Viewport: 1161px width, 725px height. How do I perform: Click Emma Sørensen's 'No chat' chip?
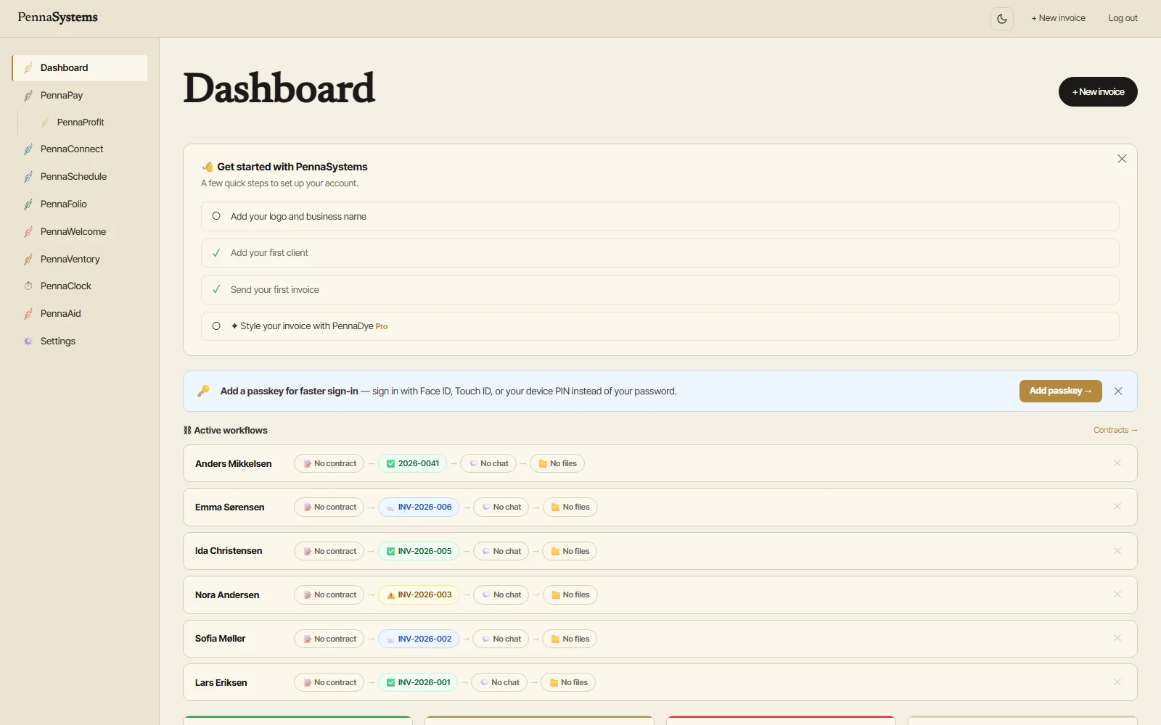[501, 507]
